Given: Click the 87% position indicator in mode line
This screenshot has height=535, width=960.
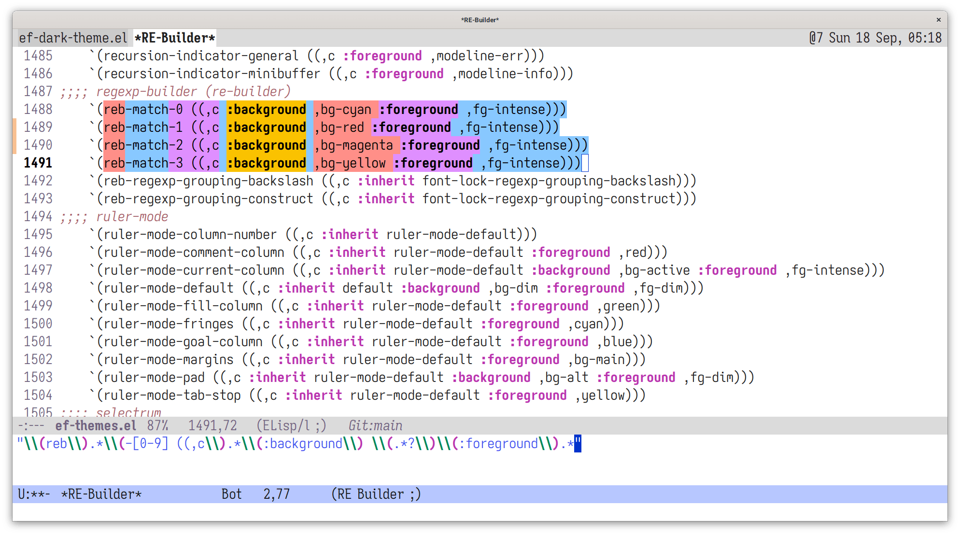Looking at the screenshot, I should pyautogui.click(x=158, y=425).
